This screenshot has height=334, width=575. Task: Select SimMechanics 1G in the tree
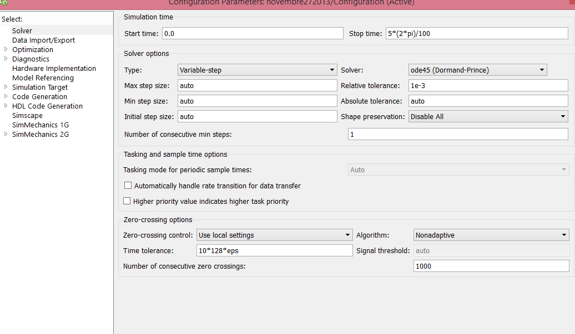[x=40, y=125]
